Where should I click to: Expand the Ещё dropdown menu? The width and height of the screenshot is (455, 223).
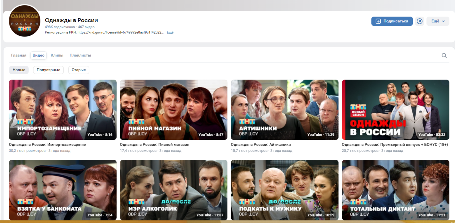(x=438, y=21)
